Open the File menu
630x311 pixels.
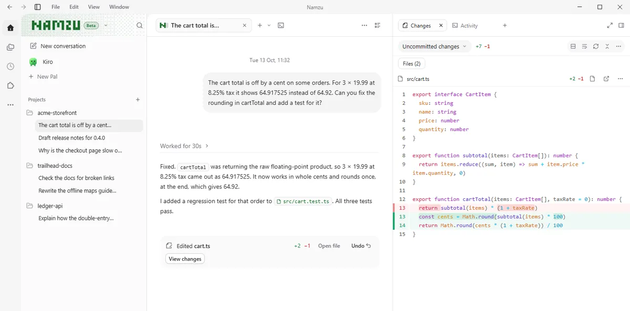tap(56, 7)
